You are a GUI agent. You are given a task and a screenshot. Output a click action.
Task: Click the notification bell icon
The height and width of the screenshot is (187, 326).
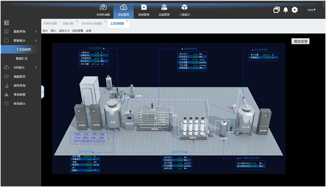(286, 10)
